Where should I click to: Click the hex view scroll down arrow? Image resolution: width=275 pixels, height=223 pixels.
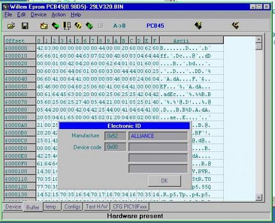pos(258,198)
